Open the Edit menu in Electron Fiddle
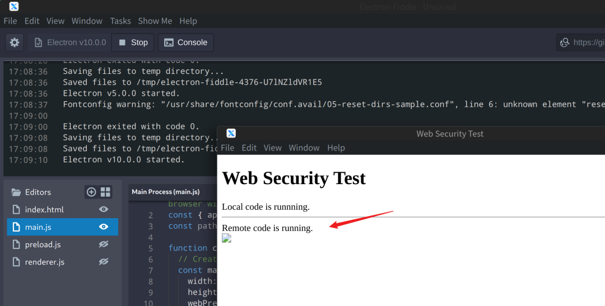 point(32,21)
